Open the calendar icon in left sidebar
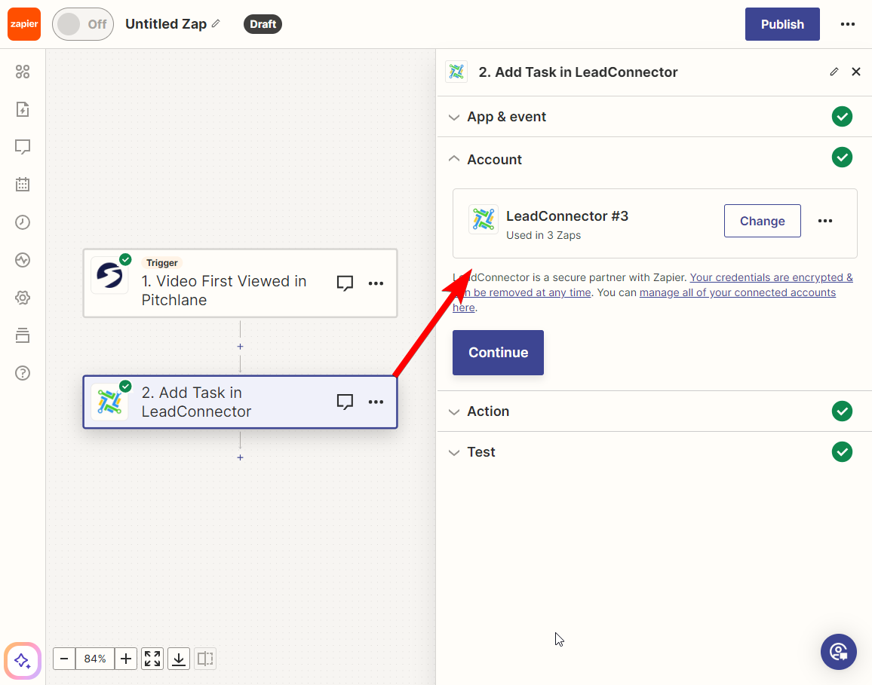872x685 pixels. coord(23,185)
